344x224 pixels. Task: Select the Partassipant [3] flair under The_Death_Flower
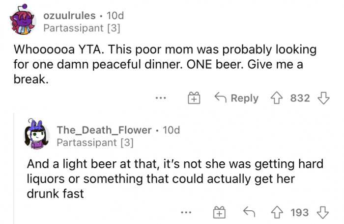[x=95, y=143]
